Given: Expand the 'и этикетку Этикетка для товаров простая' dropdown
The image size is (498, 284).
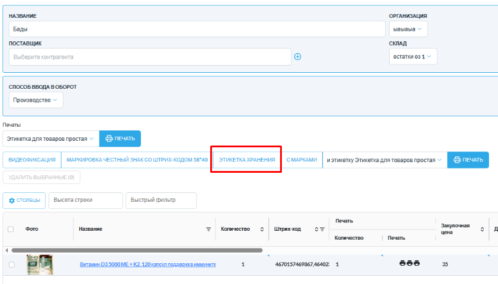Looking at the screenshot, I should coord(384,160).
